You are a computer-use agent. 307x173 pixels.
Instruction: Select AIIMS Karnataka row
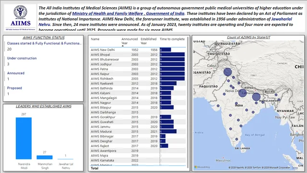[x=138, y=161]
